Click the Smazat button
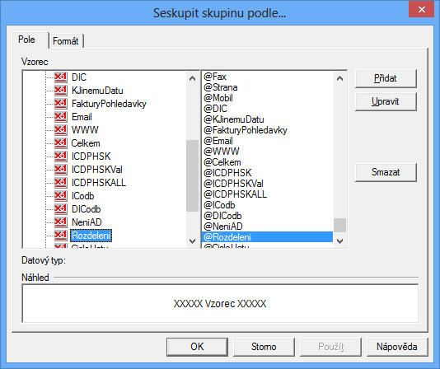Image resolution: width=440 pixels, height=369 pixels. pos(386,172)
